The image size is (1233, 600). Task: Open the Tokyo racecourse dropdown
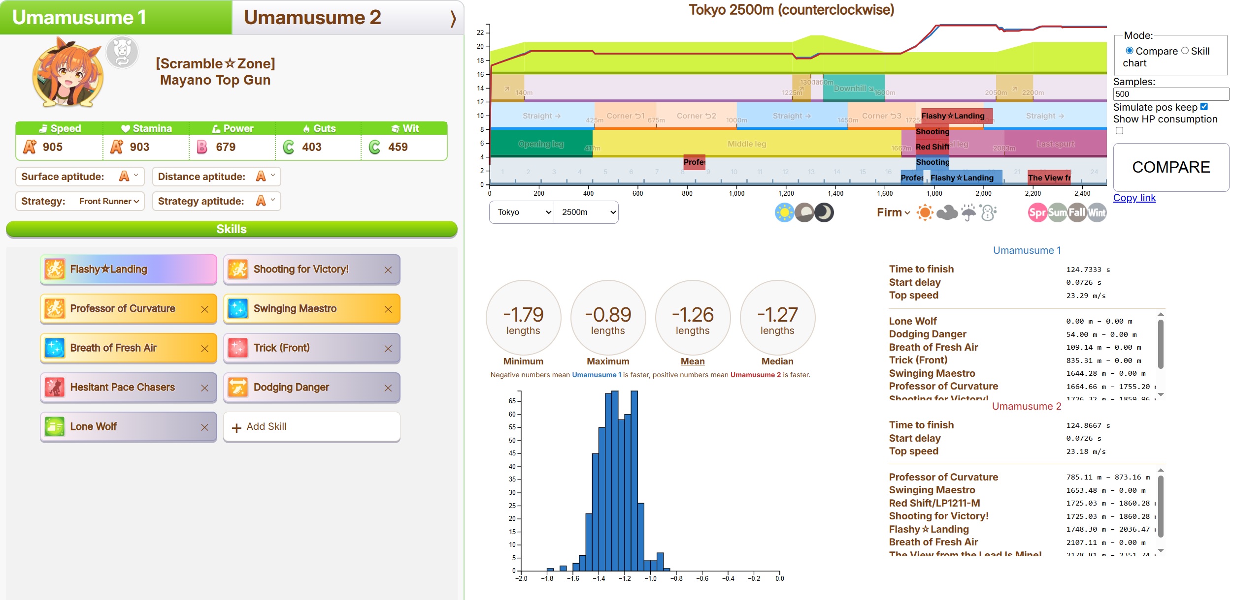[x=522, y=212]
